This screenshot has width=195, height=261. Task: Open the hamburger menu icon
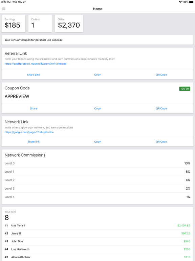[x=4, y=8]
